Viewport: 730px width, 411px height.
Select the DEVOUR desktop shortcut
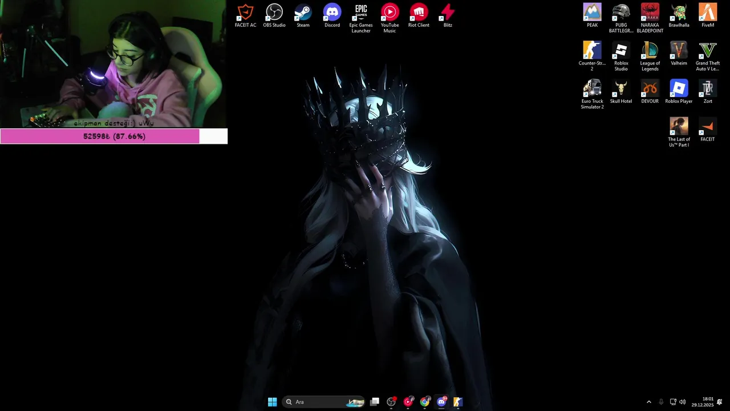(x=650, y=92)
